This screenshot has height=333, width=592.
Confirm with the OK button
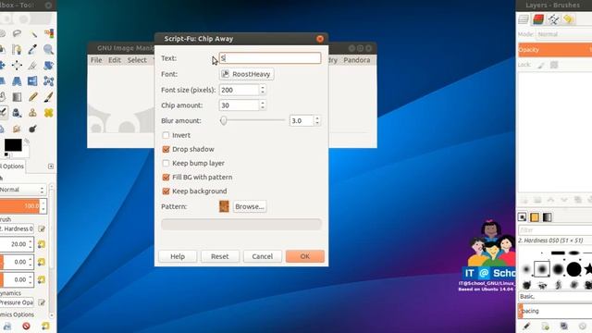pos(304,256)
